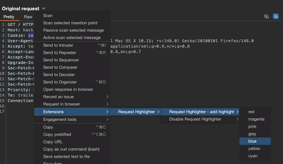283x164 pixels.
Task: Choose Copy as curl command (bash)
Action: (71, 149)
